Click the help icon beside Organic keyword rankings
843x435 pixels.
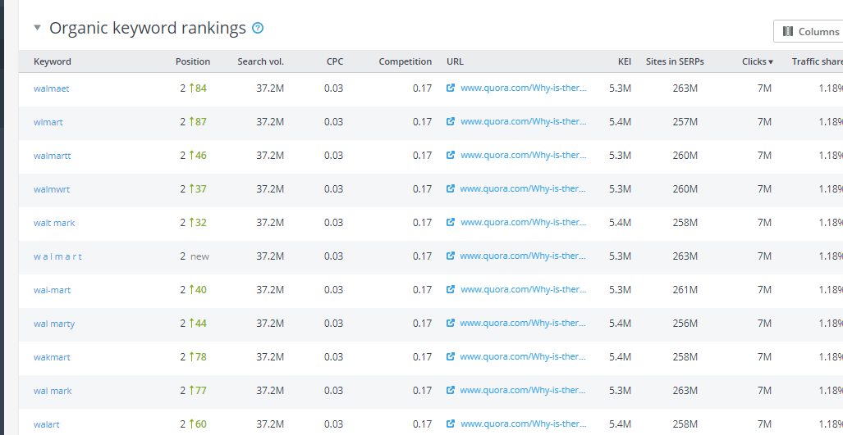[x=258, y=28]
